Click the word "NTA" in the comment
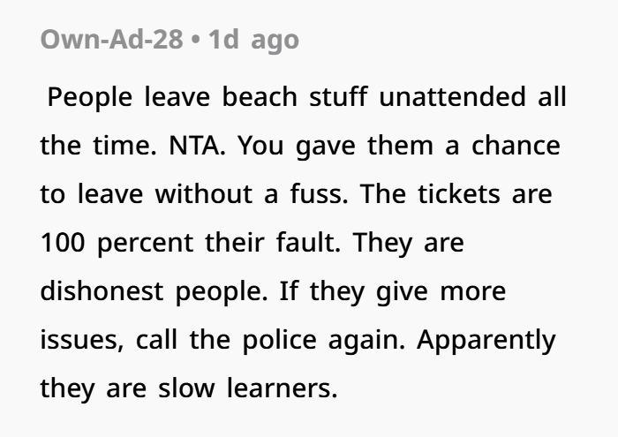Screen dimensions: 618x437 [194, 146]
